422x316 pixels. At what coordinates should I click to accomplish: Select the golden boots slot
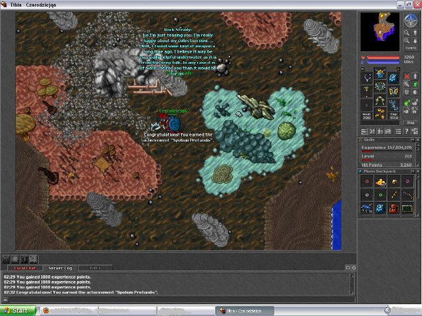click(x=380, y=113)
